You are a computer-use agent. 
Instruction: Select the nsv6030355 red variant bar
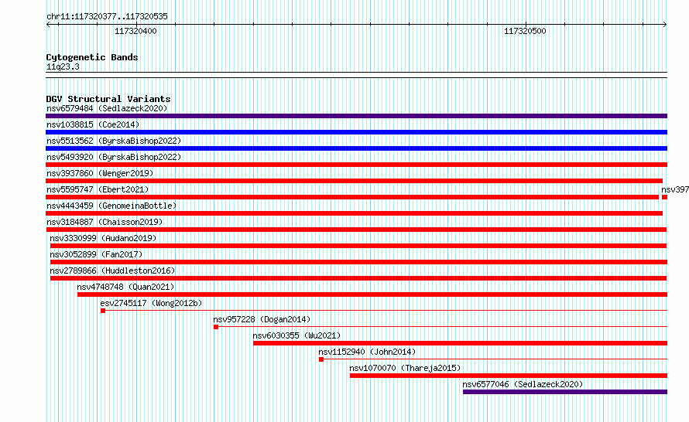point(460,343)
